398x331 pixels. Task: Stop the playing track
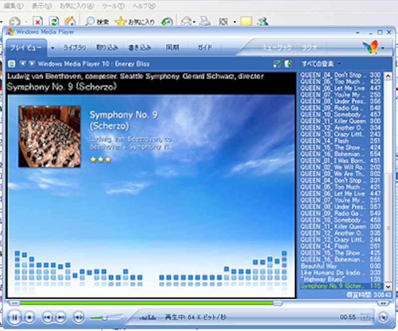29,317
